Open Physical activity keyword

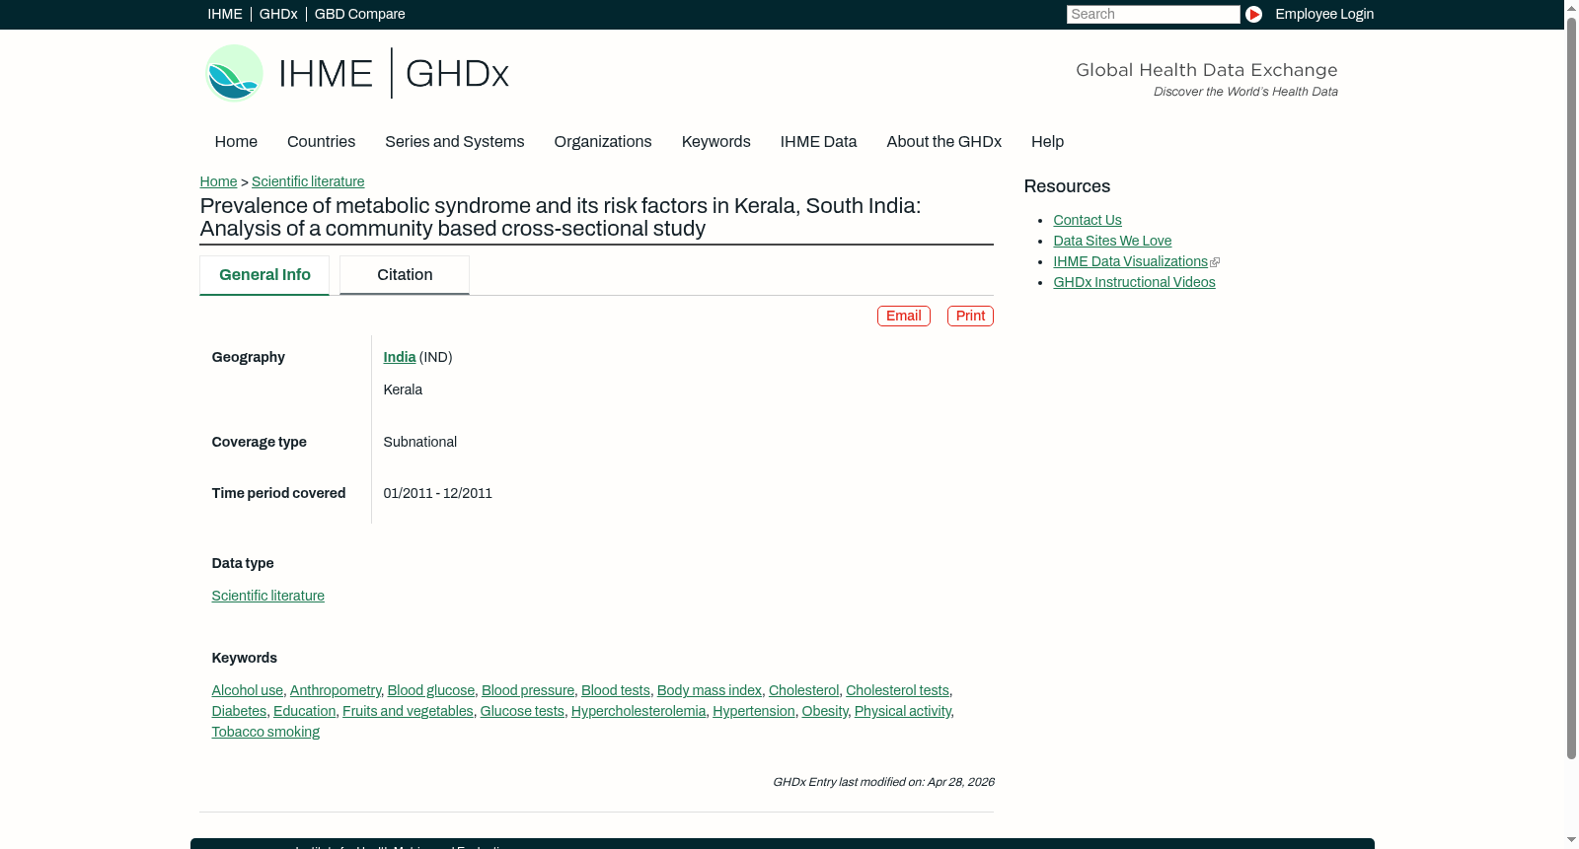coord(903,711)
